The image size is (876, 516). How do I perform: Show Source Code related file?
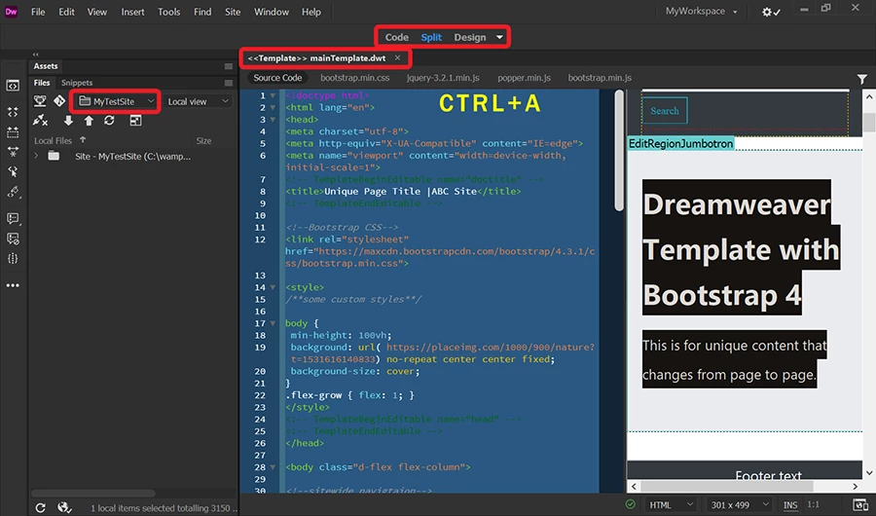[x=277, y=78]
